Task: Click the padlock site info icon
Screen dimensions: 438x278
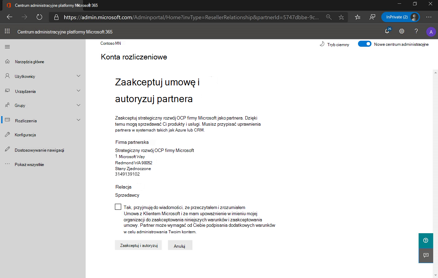Action: coord(57,17)
